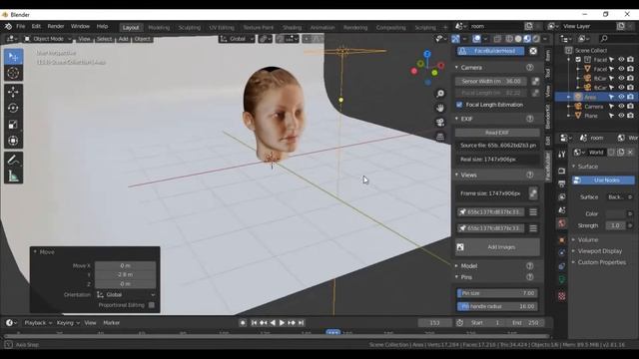Select the Rotate tool
The image size is (639, 359).
(x=13, y=108)
